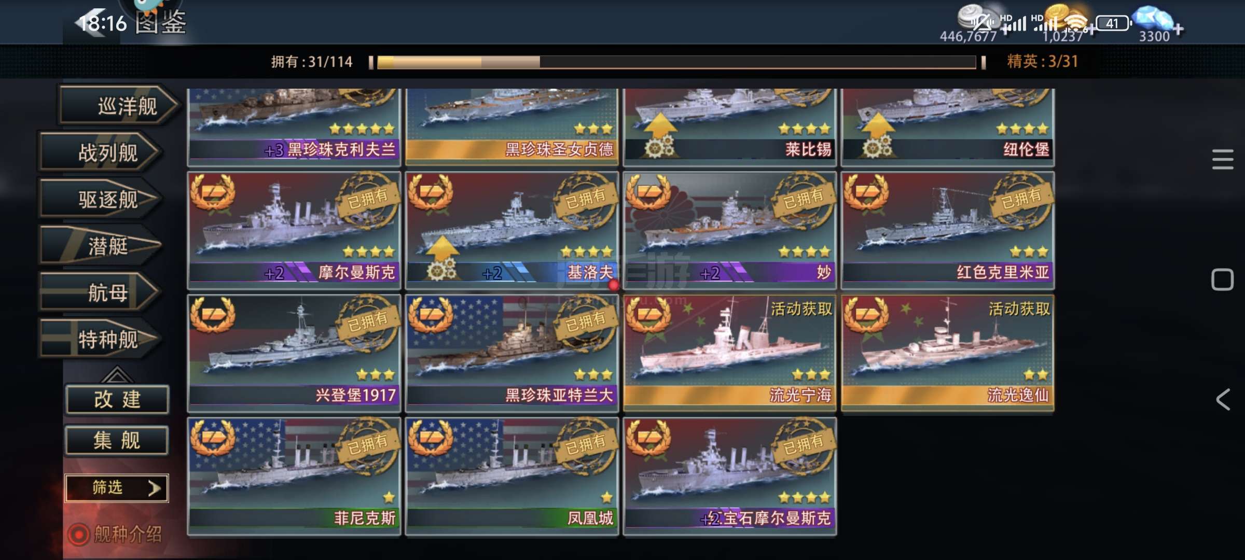Switch to the 航母 category tab
The height and width of the screenshot is (560, 1245).
[101, 293]
